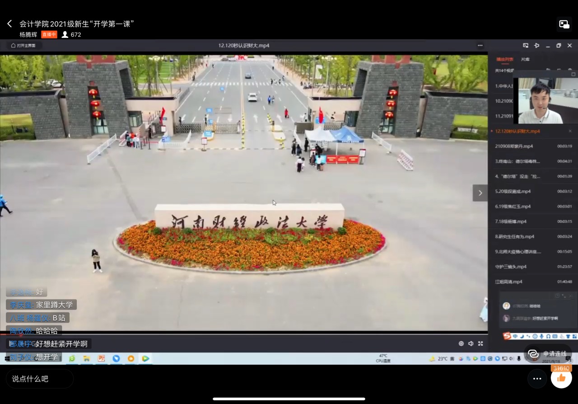Viewport: 578px width, 404px height.
Task: Tap the thumbs-up like button
Action: pos(561,378)
